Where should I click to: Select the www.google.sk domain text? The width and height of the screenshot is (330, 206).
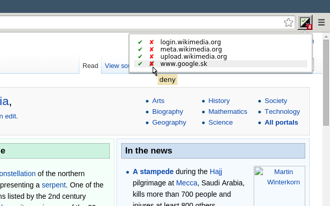click(x=184, y=64)
